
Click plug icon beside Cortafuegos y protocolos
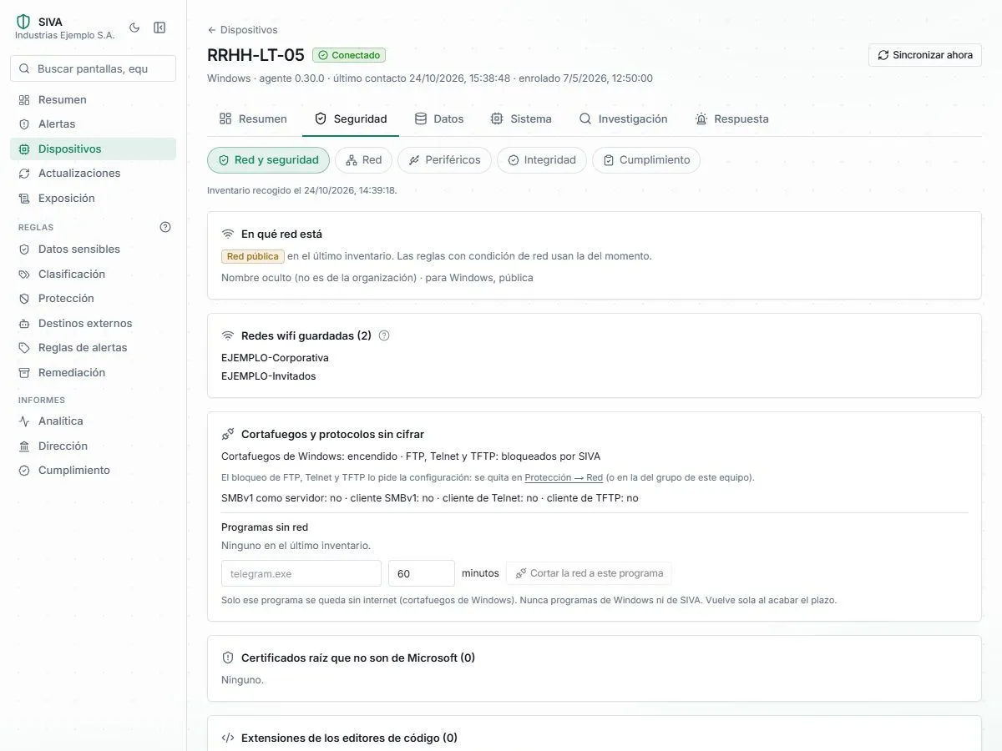(228, 434)
